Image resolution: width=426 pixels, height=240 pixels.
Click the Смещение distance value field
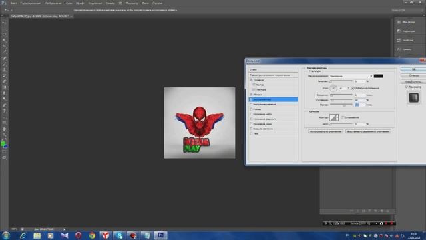pos(360,95)
